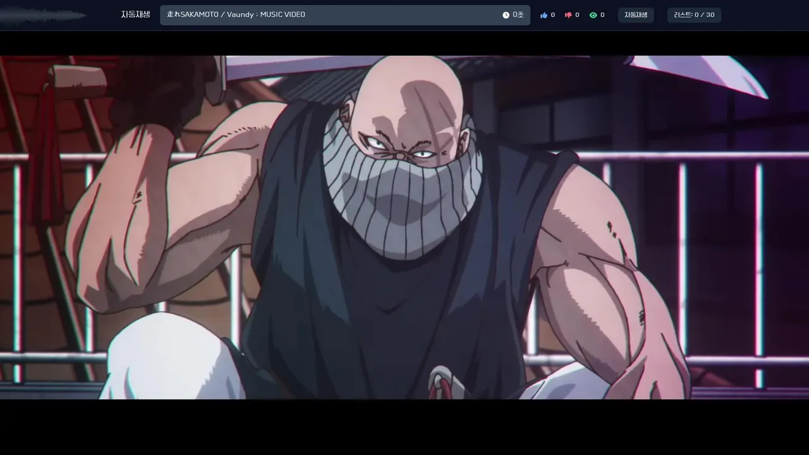Click the 走れSAKAMOTO / Vaundy title text
This screenshot has height=455, width=809.
coord(236,15)
